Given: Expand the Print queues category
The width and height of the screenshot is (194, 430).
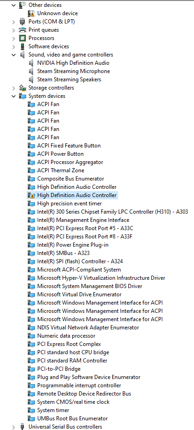Looking at the screenshot, I should click(13, 30).
